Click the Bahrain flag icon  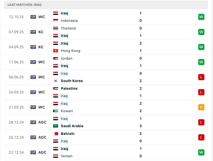pos(56,134)
